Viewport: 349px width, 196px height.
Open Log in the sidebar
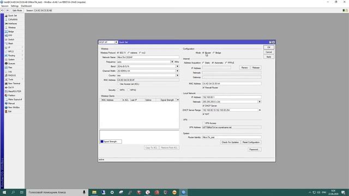point(10,71)
